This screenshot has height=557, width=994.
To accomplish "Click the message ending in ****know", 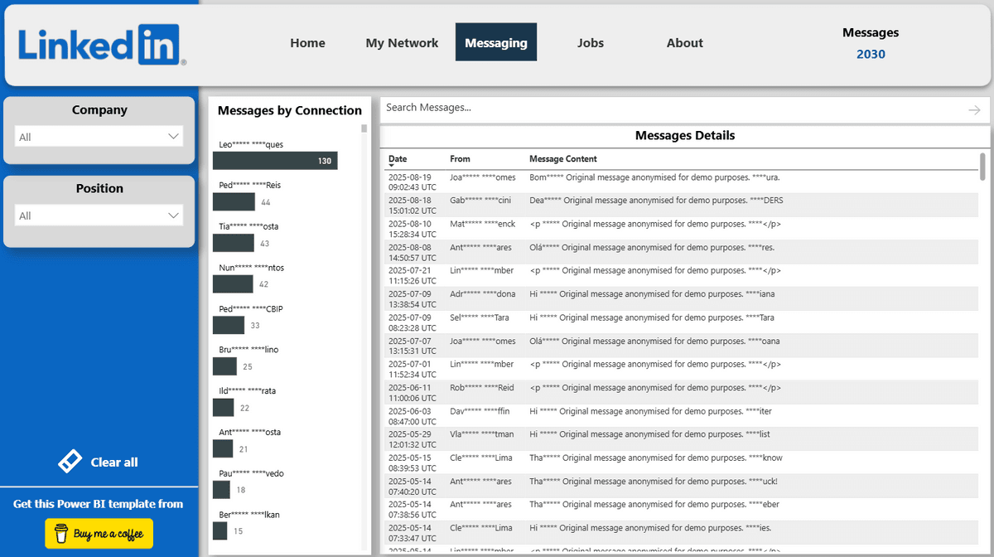I will click(655, 458).
